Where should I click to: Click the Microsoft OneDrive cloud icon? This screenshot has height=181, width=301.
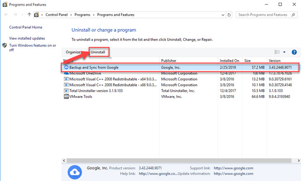pos(66,74)
